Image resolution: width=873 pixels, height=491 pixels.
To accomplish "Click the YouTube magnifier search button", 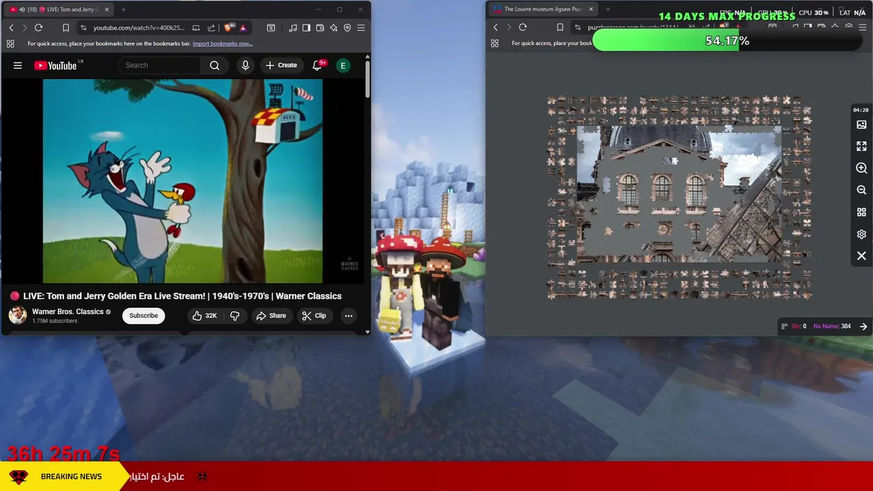I will [x=215, y=65].
